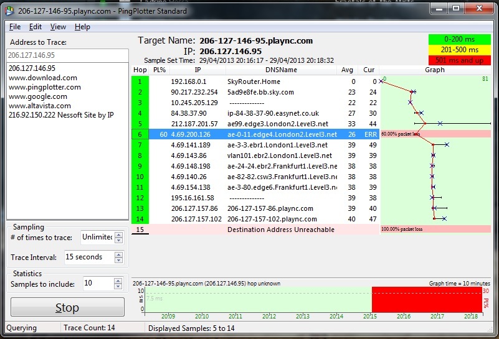Viewport: 499px width, 339px height.
Task: Select 216.92.150.222 Nessoft Site by IP
Action: coord(61,115)
